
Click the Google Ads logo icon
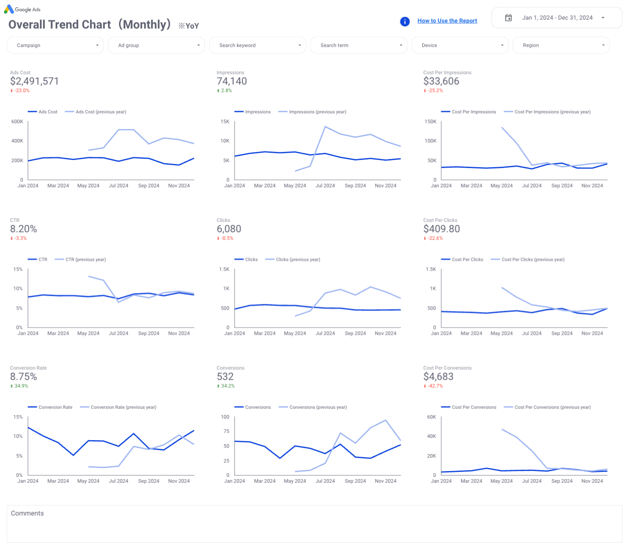[9, 9]
